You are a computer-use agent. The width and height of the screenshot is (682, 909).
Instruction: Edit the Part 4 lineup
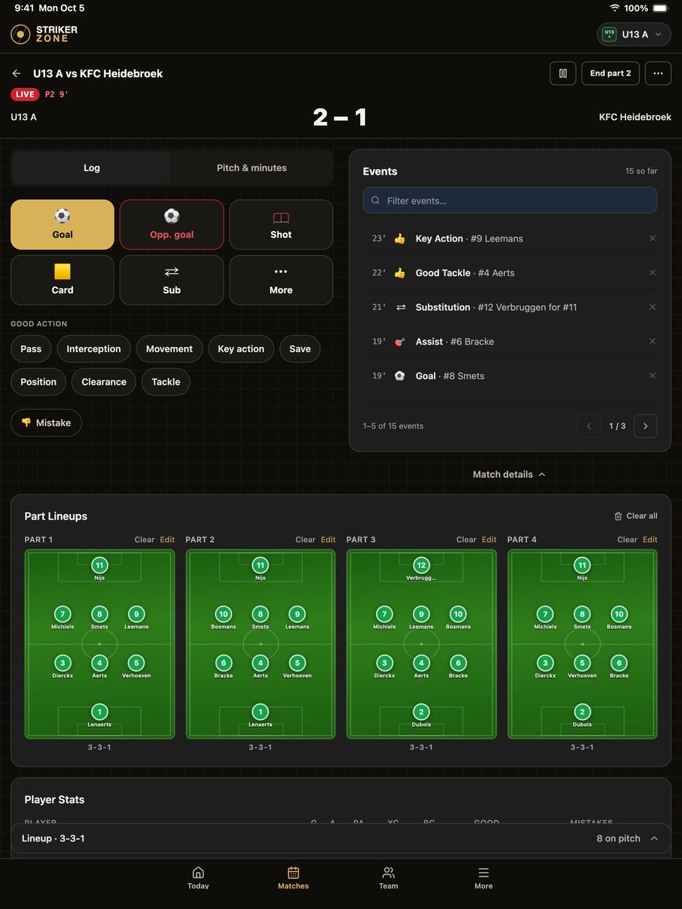pos(650,539)
